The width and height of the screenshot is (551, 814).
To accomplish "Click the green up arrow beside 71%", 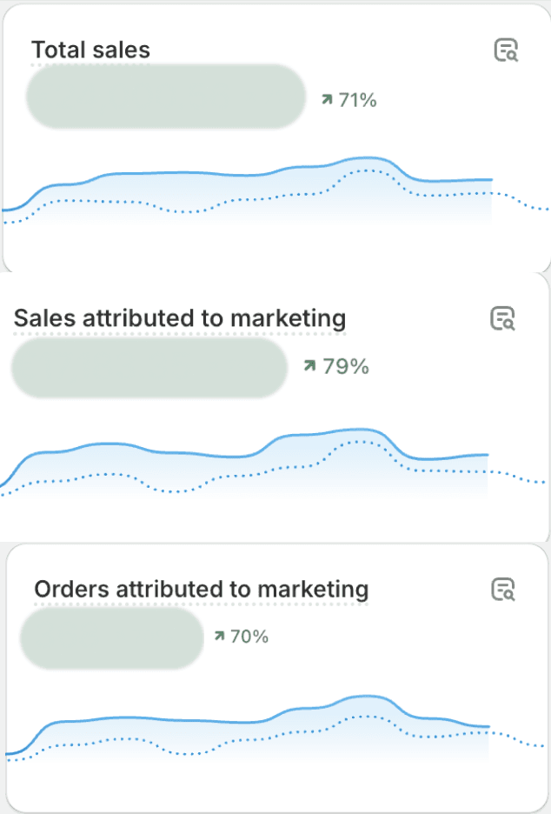I will click(x=327, y=99).
